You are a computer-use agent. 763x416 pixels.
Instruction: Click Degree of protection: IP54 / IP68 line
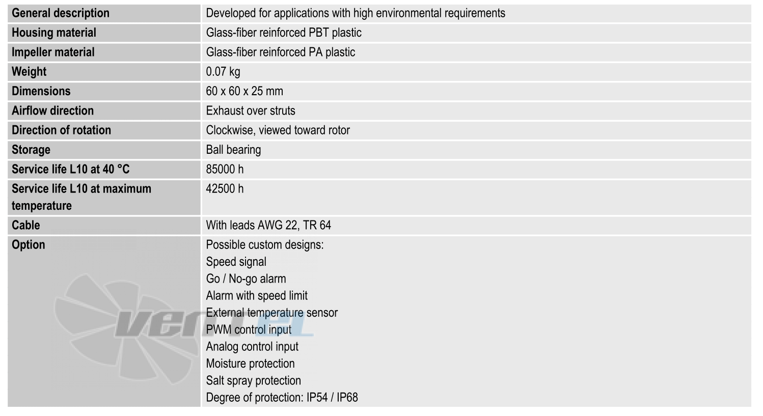pyautogui.click(x=282, y=397)
